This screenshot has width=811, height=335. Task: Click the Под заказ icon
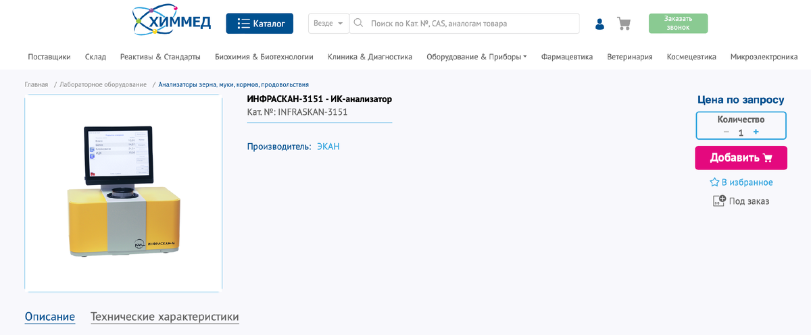click(x=719, y=201)
